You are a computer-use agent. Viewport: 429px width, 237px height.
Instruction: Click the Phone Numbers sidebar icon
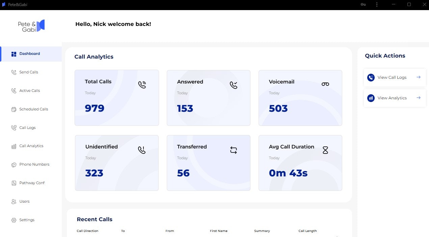pyautogui.click(x=14, y=165)
